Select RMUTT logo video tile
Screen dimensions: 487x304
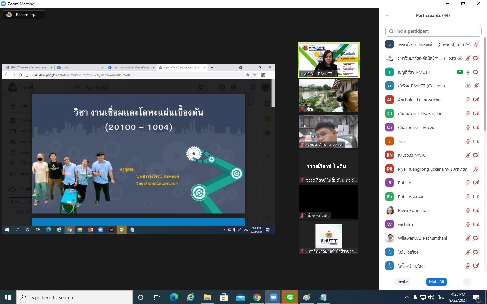click(x=328, y=237)
